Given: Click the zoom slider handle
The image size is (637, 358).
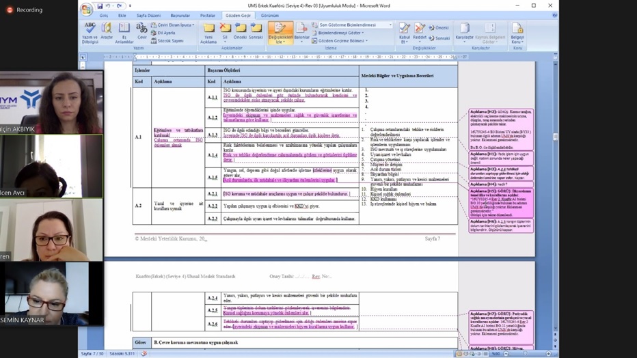Looking at the screenshot, I should tap(526, 353).
